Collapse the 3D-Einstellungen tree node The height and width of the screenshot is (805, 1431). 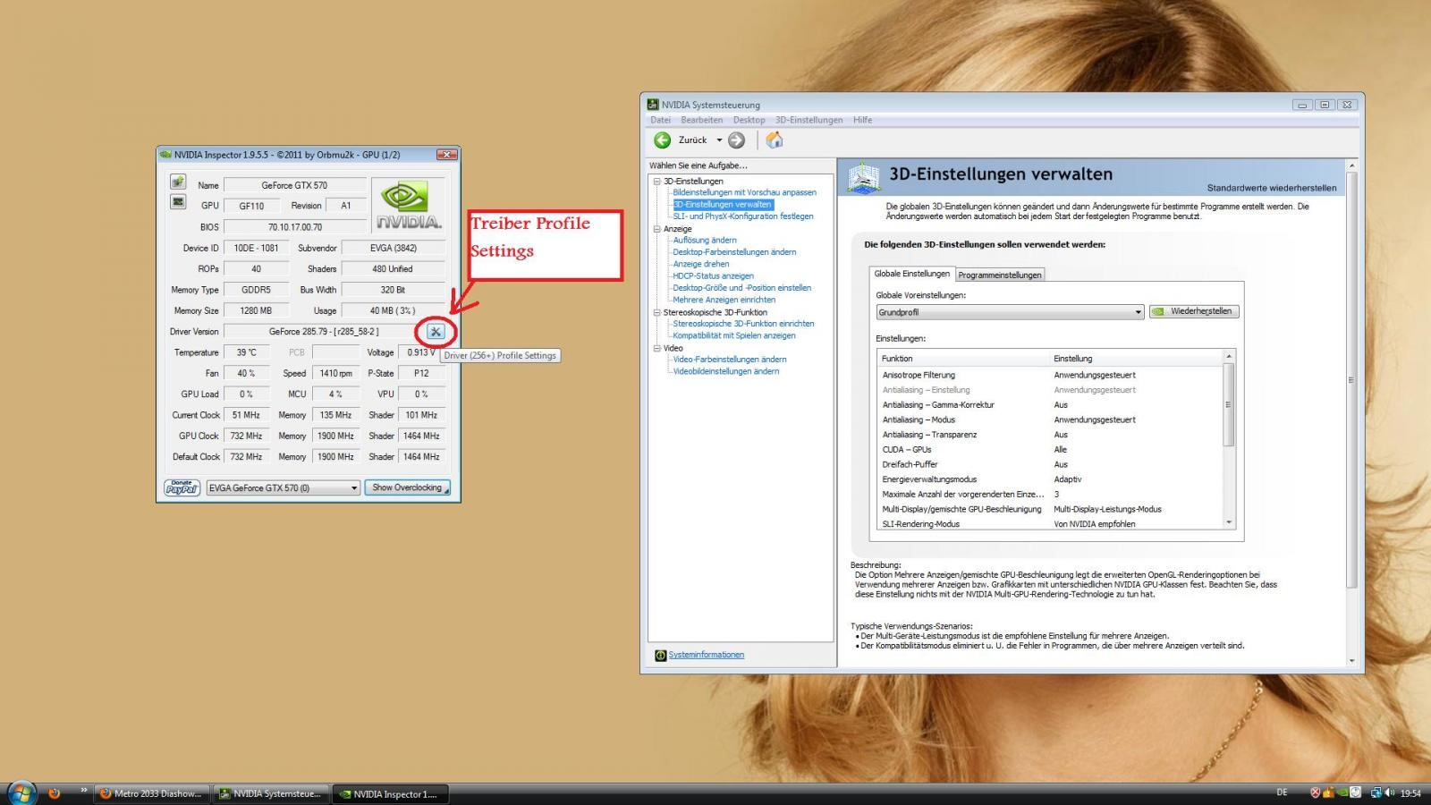pos(657,182)
